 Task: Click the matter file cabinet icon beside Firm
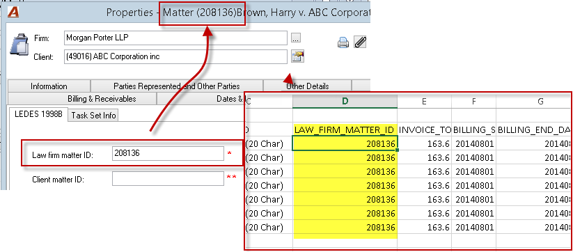pos(19,45)
